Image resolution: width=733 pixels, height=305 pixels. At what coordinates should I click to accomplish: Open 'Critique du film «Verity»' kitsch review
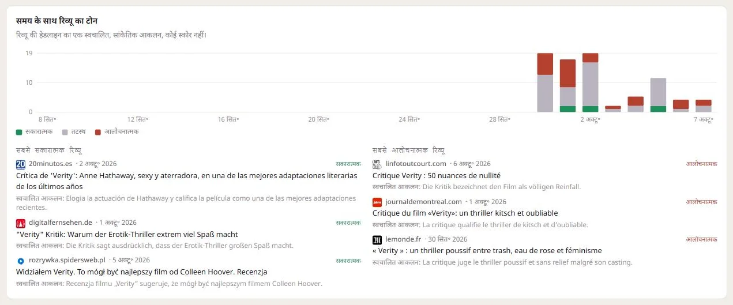[x=465, y=213]
